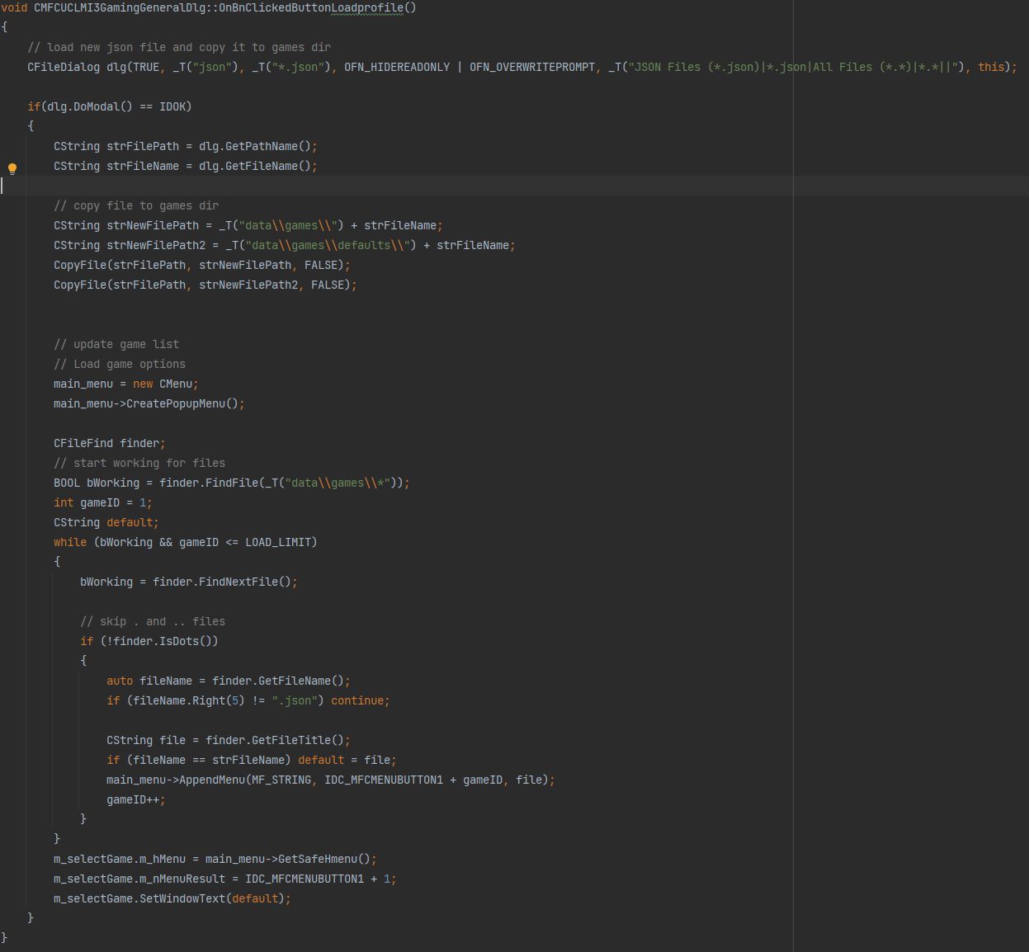Click the OFN_HIDEREADONLY flag

coord(397,67)
